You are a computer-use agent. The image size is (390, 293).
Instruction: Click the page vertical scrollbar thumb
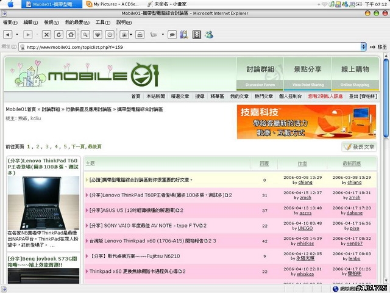(x=386, y=98)
